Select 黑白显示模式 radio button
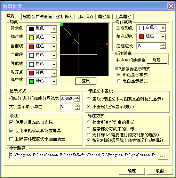This screenshot has height=178, width=176. point(119,81)
